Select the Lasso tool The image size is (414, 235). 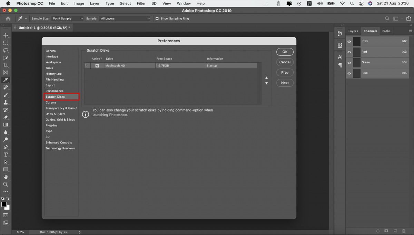pyautogui.click(x=6, y=50)
